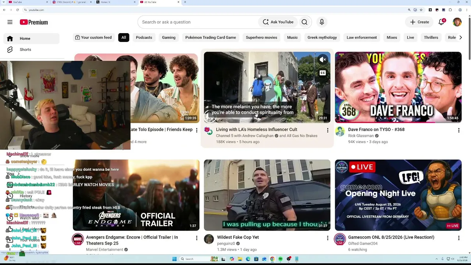Toggle closed captions on the video preview

[x=323, y=73]
